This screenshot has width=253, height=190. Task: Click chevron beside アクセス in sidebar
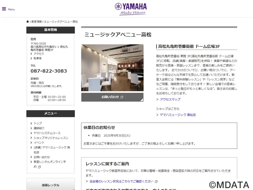(31, 54)
